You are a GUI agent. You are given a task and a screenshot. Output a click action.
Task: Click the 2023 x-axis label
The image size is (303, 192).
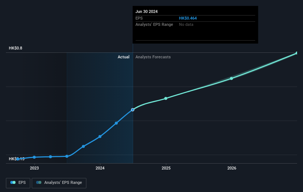point(34,168)
